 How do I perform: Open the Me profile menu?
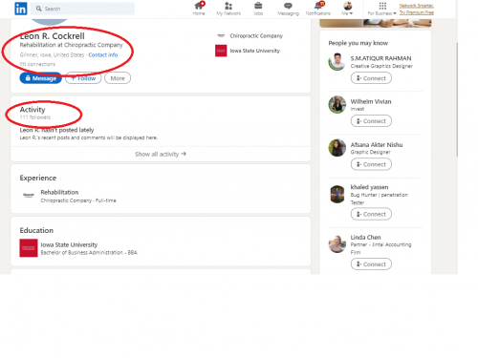click(x=347, y=9)
